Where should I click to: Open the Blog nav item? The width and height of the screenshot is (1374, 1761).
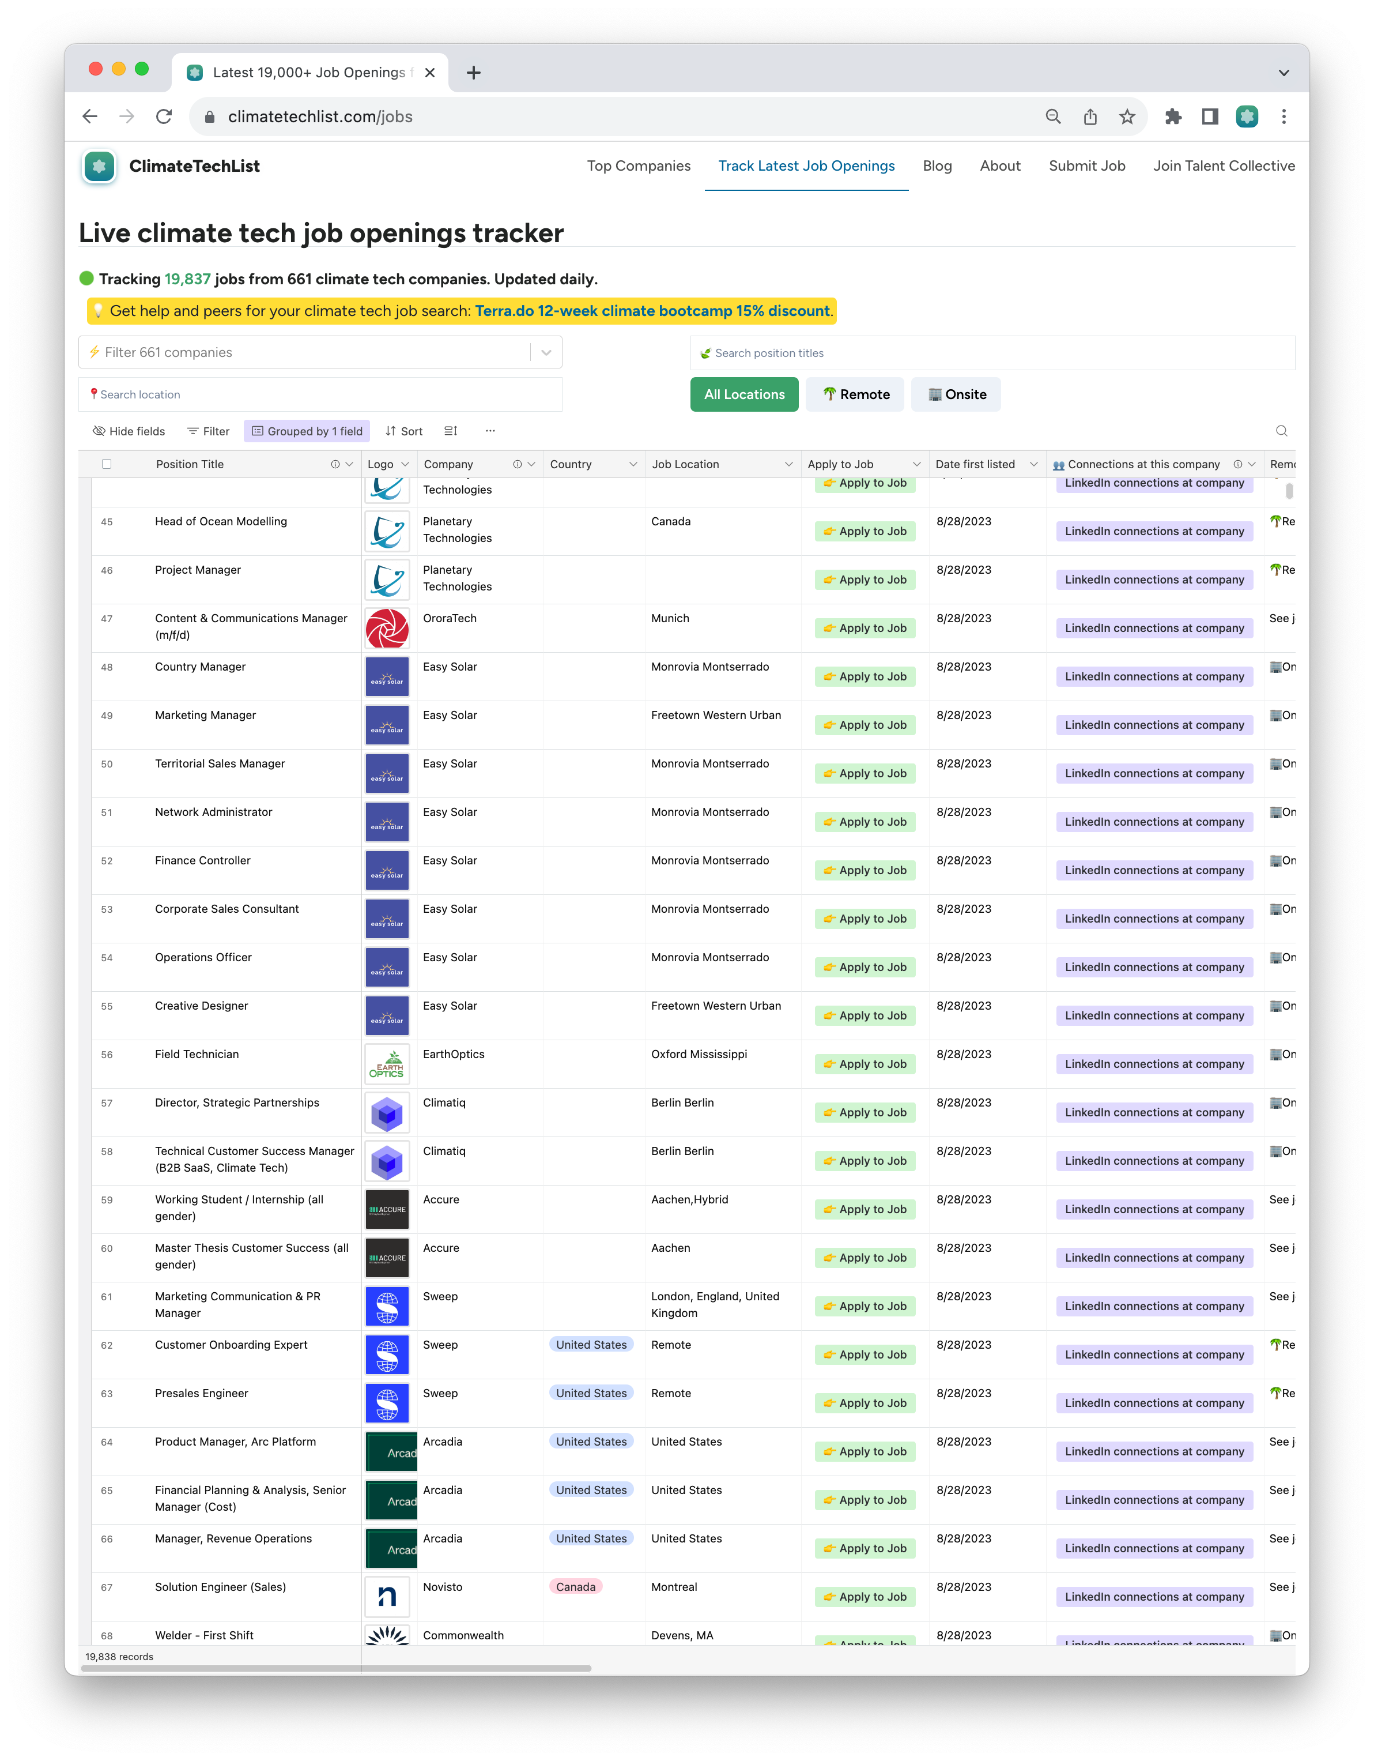[x=937, y=166]
